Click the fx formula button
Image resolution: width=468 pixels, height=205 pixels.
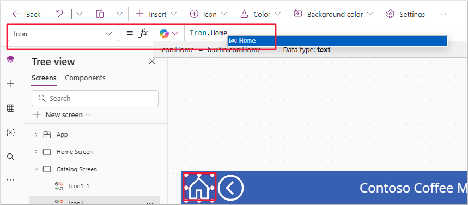(x=143, y=33)
